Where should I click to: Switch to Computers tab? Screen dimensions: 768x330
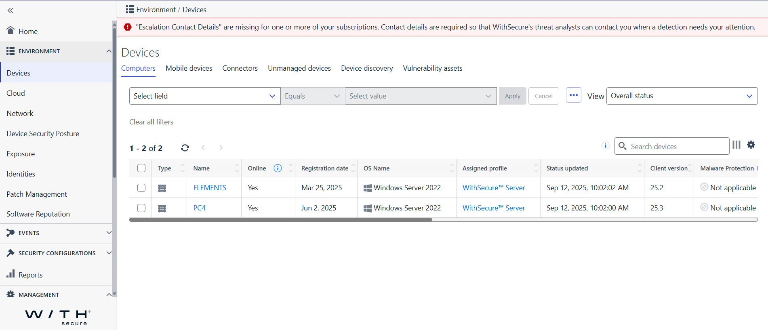(x=138, y=68)
